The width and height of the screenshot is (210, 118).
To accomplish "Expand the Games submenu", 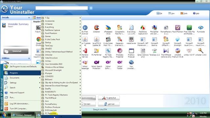I will [x=61, y=36].
